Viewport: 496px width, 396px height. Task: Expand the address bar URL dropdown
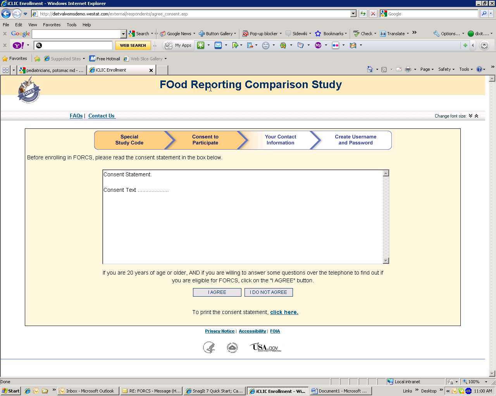coord(353,14)
